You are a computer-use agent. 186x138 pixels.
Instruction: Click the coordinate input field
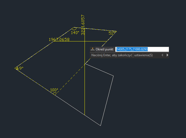142,49
